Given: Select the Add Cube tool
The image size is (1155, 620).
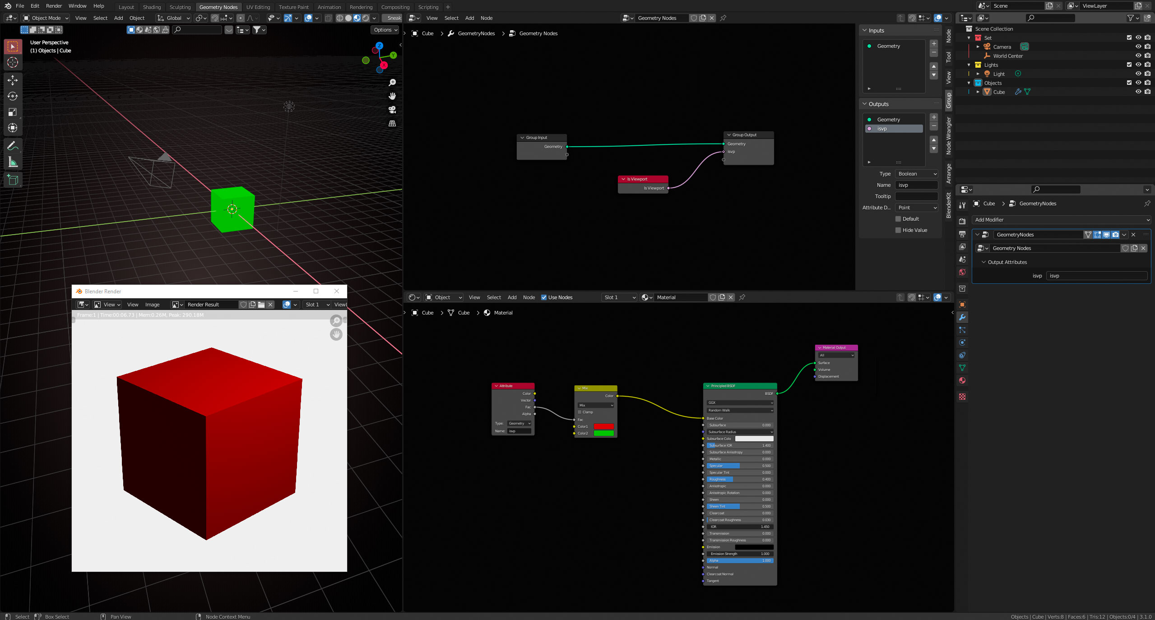Looking at the screenshot, I should pyautogui.click(x=13, y=180).
